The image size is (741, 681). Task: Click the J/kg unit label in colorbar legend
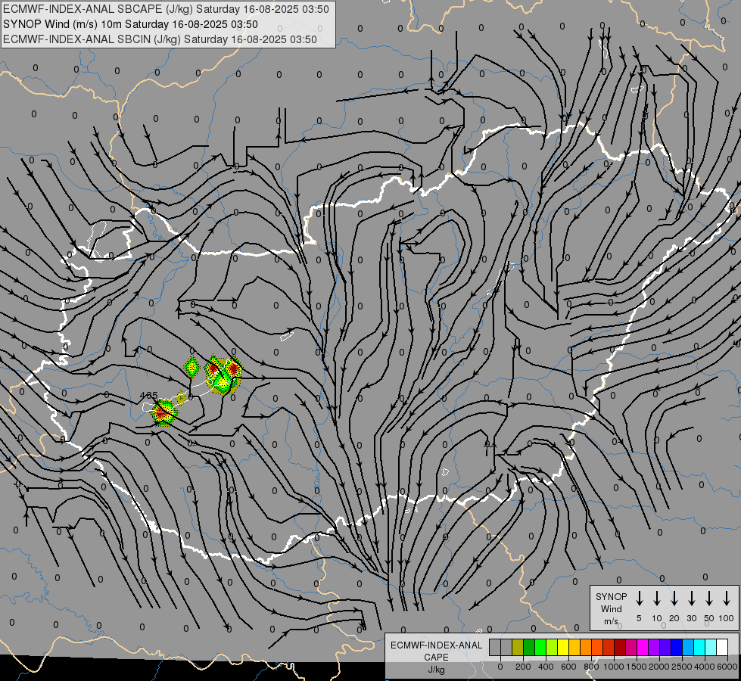(x=436, y=670)
